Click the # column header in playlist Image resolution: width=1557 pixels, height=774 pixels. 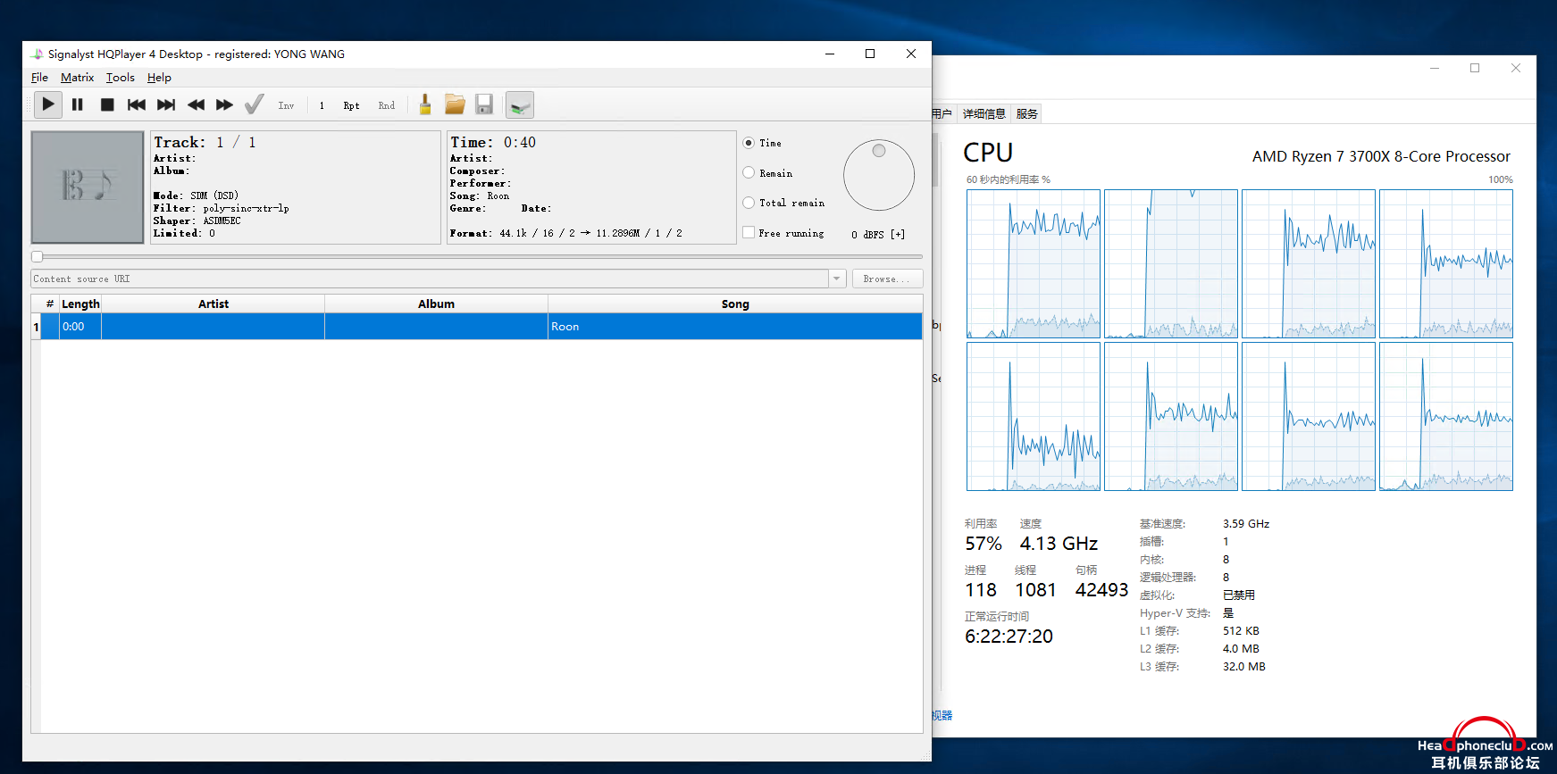tap(50, 304)
